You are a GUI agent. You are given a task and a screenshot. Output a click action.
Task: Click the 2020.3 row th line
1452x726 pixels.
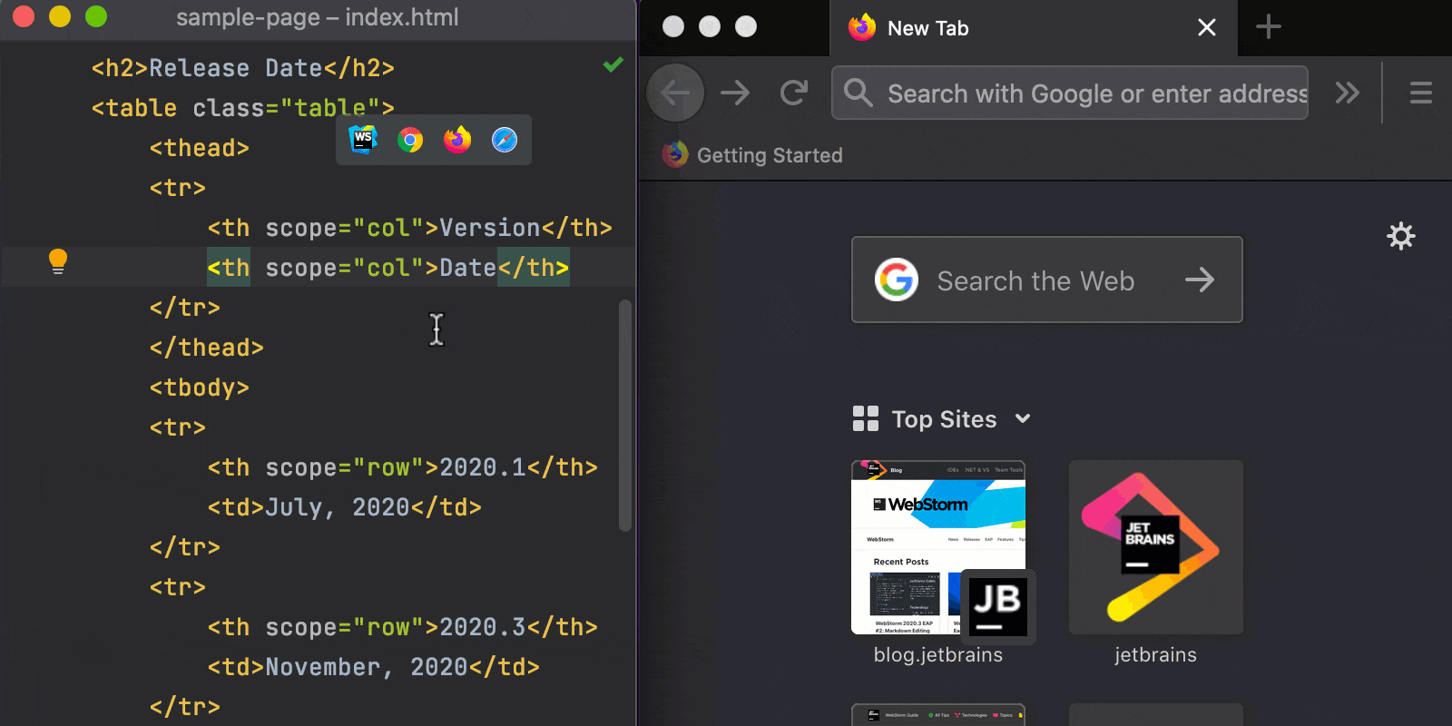coord(403,627)
